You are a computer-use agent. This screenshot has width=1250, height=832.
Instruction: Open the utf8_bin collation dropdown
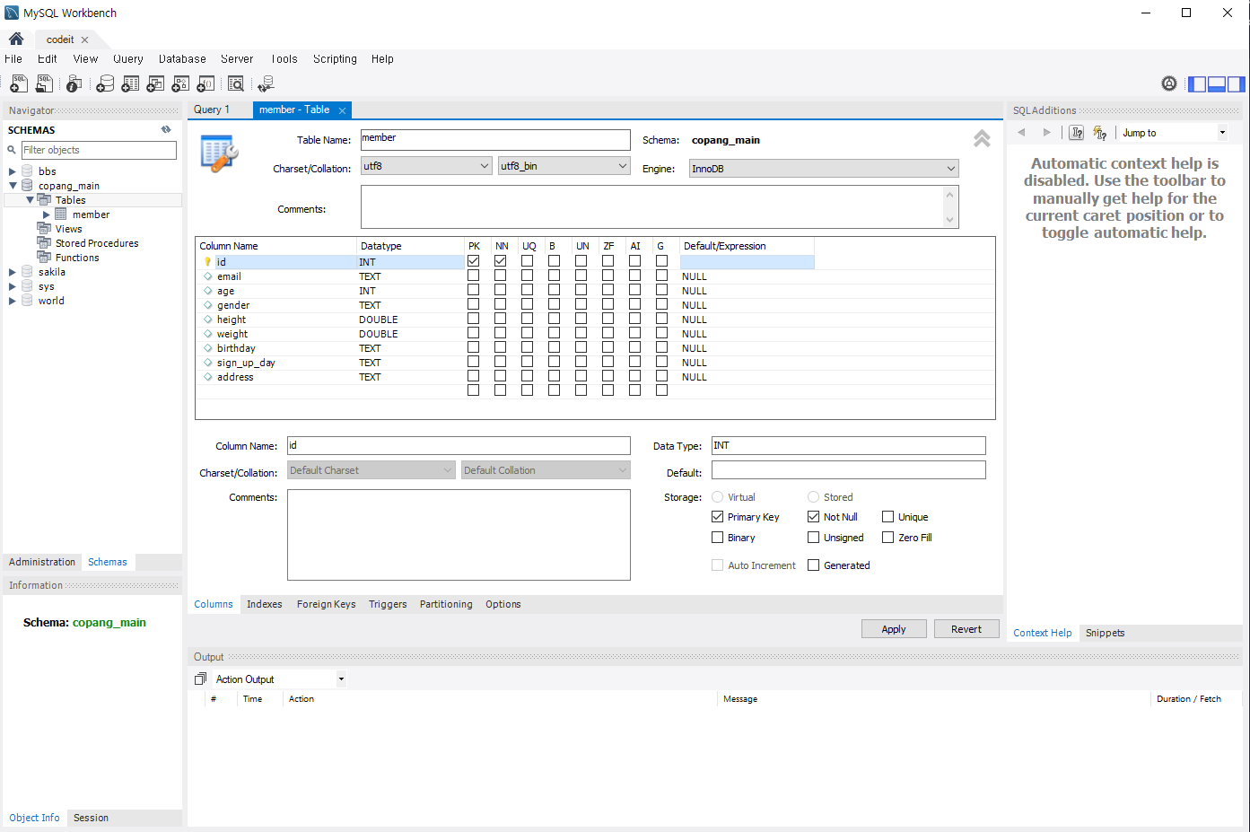[564, 166]
